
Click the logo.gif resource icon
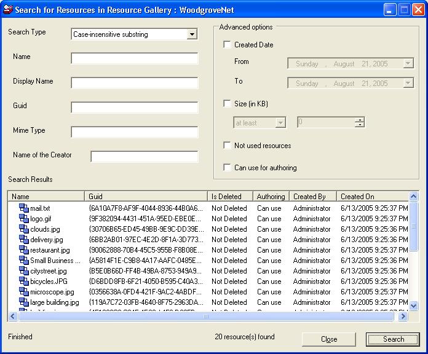tap(24, 219)
